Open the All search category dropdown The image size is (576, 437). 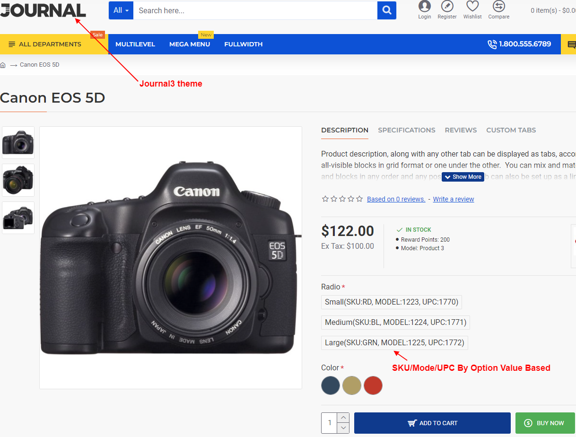point(121,10)
